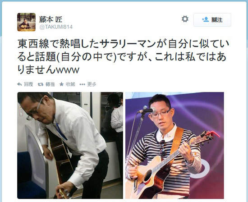The image size is (248, 202).
Task: Open the three-dots more icon
Action: pyautogui.click(x=82, y=84)
